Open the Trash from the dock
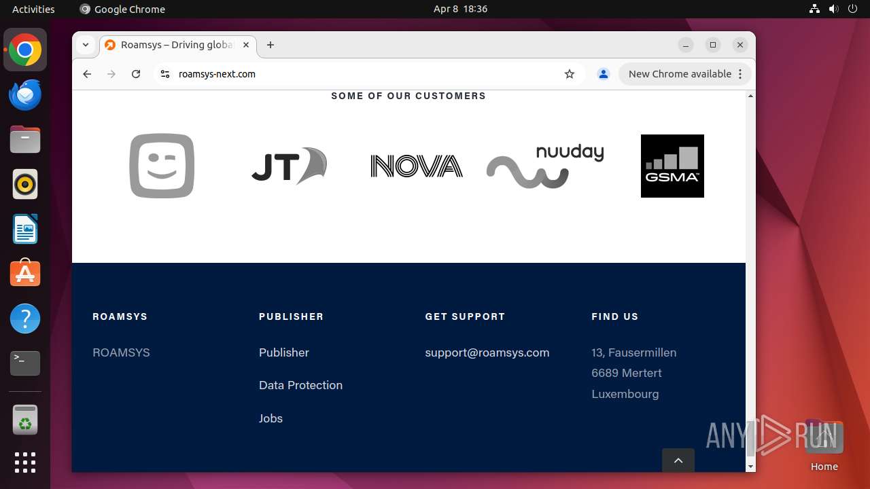This screenshot has width=870, height=489. pyautogui.click(x=25, y=420)
